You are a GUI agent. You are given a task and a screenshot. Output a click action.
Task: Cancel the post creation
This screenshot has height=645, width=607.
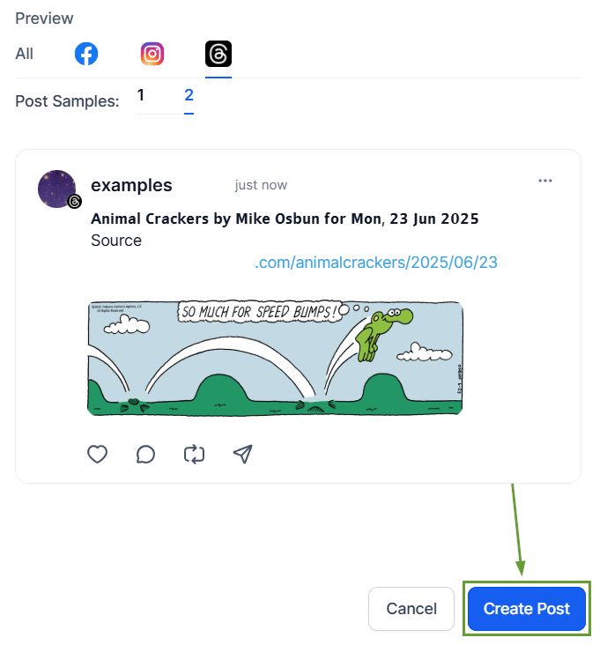(x=411, y=609)
